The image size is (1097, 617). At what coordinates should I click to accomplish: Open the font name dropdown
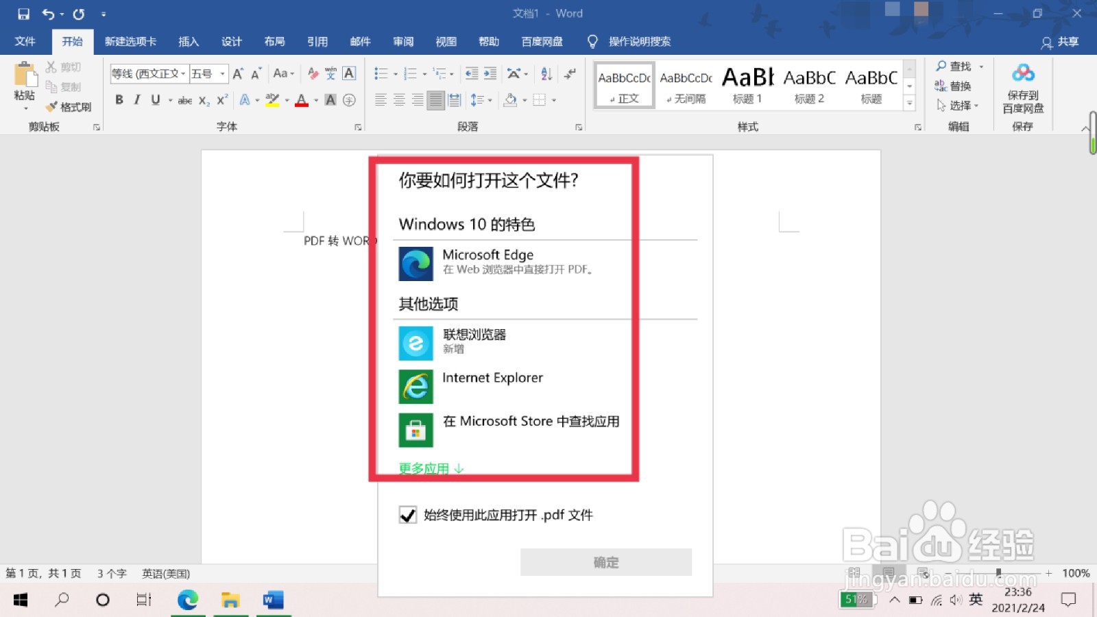pyautogui.click(x=183, y=73)
